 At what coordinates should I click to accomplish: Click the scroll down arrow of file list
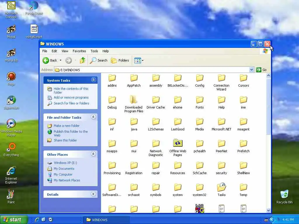(269, 211)
